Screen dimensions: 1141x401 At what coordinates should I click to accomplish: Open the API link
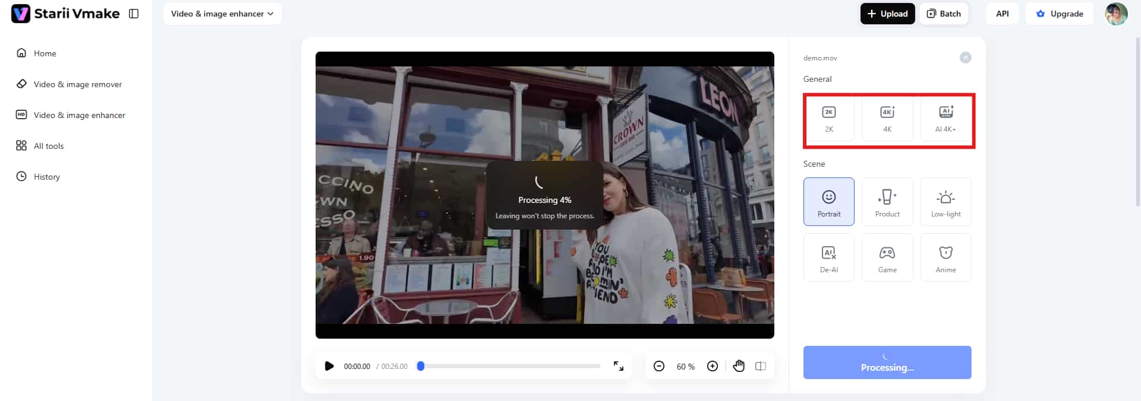click(x=1002, y=14)
